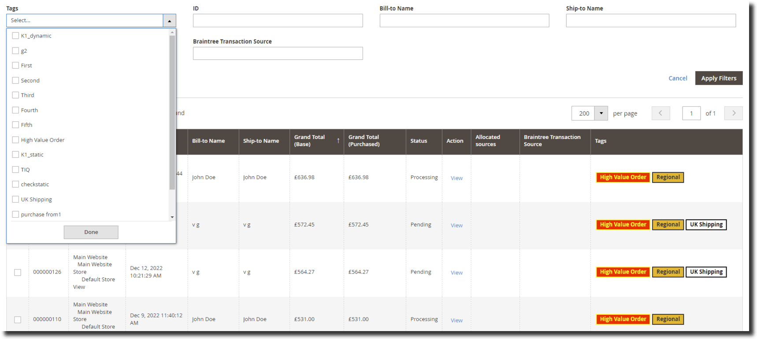Image resolution: width=757 pixels, height=339 pixels.
Task: Collapse the Tags dropdown arrow
Action: [x=169, y=21]
